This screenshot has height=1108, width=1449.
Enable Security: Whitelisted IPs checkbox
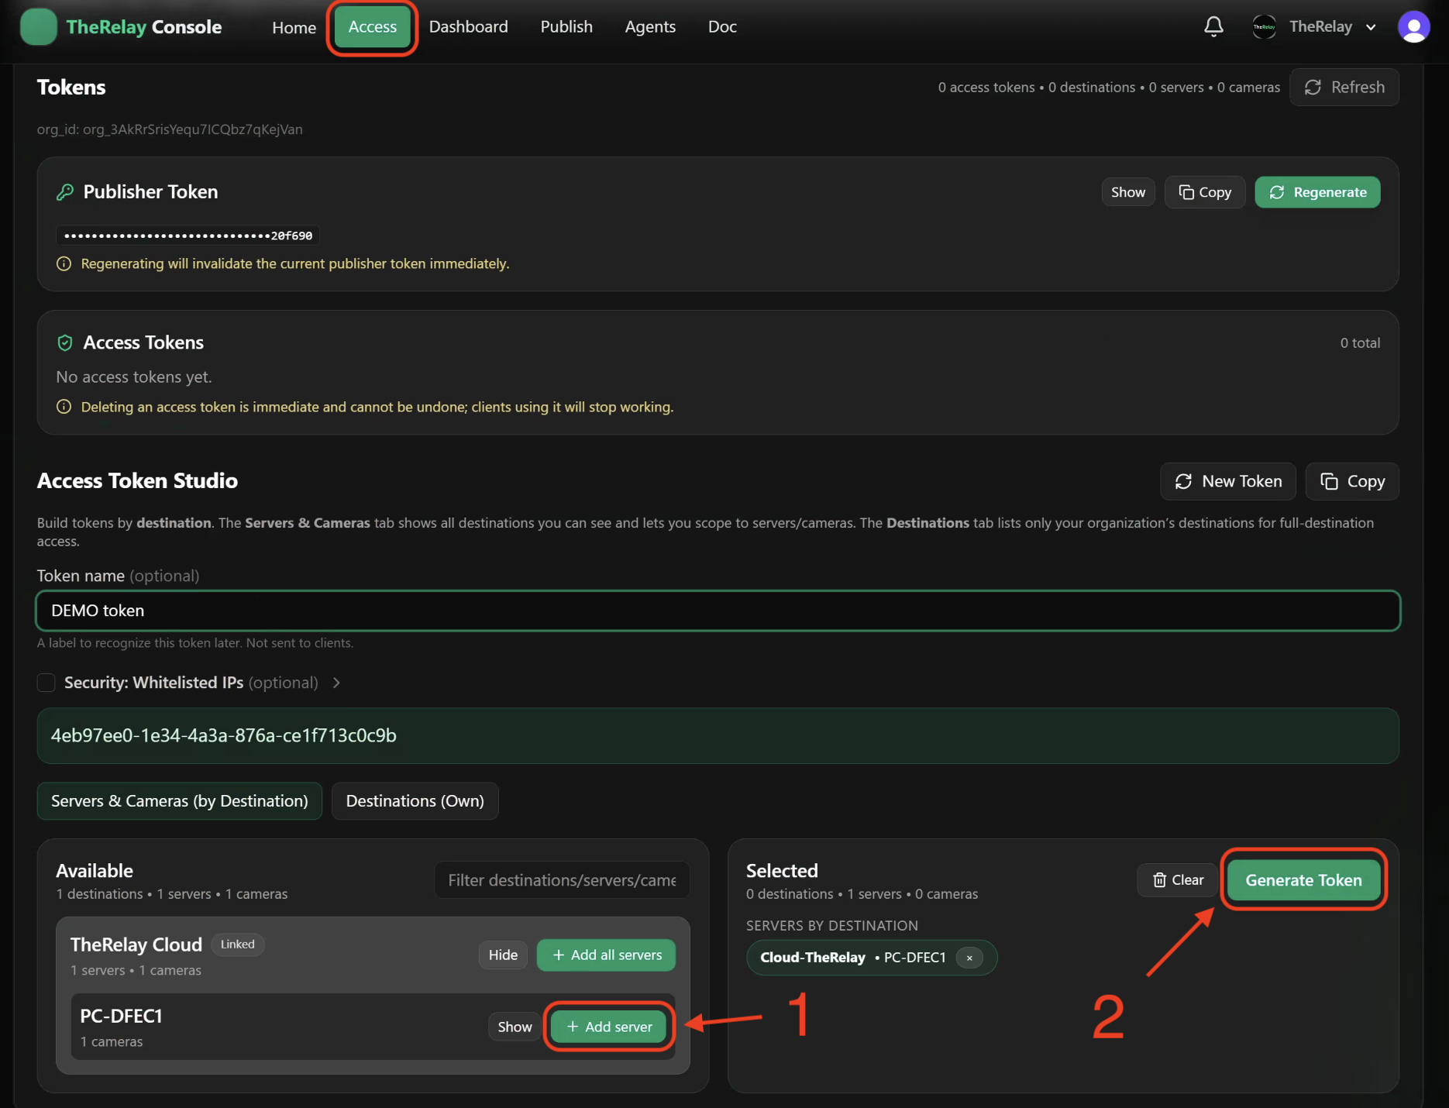[46, 683]
